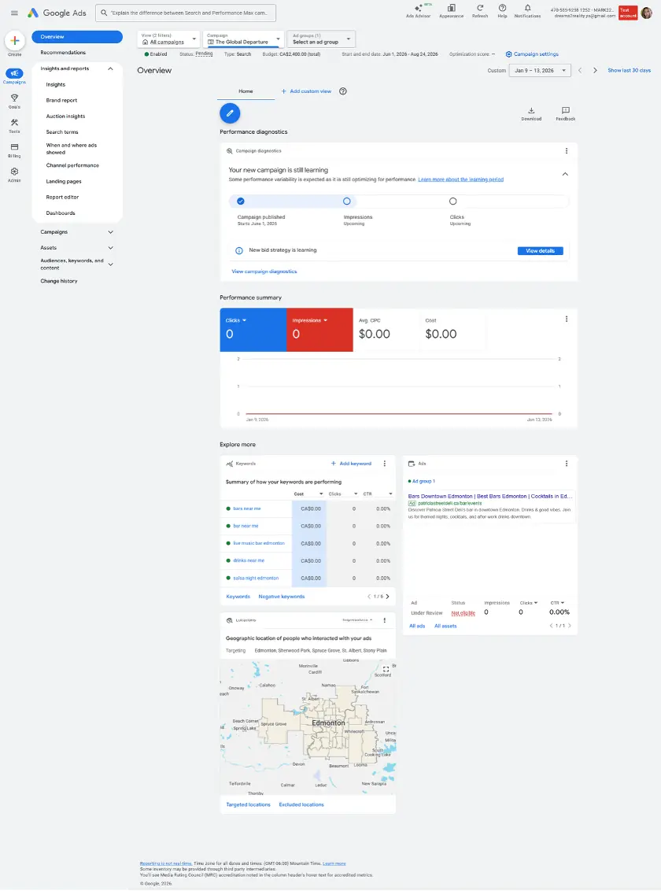
Task: Click the Clicks learning progress step
Action: tap(452, 201)
